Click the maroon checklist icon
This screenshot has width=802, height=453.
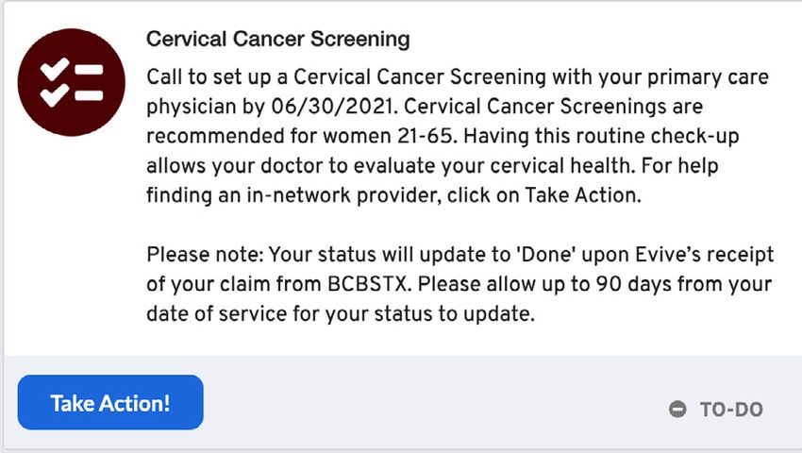point(71,82)
